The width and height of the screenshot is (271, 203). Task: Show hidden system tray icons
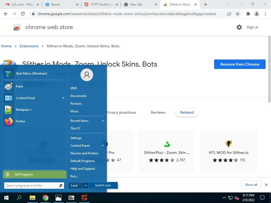tap(224, 198)
